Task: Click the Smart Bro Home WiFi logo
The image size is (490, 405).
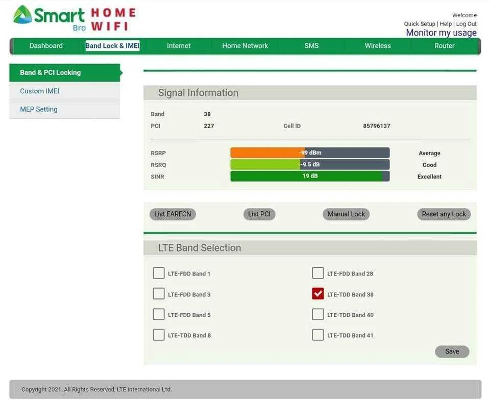Action: (x=75, y=18)
